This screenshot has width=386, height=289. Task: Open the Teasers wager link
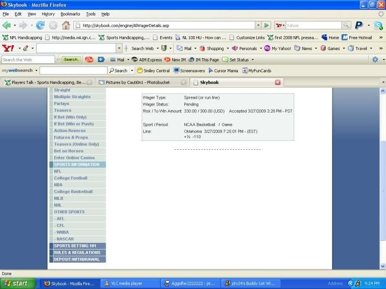[63, 110]
